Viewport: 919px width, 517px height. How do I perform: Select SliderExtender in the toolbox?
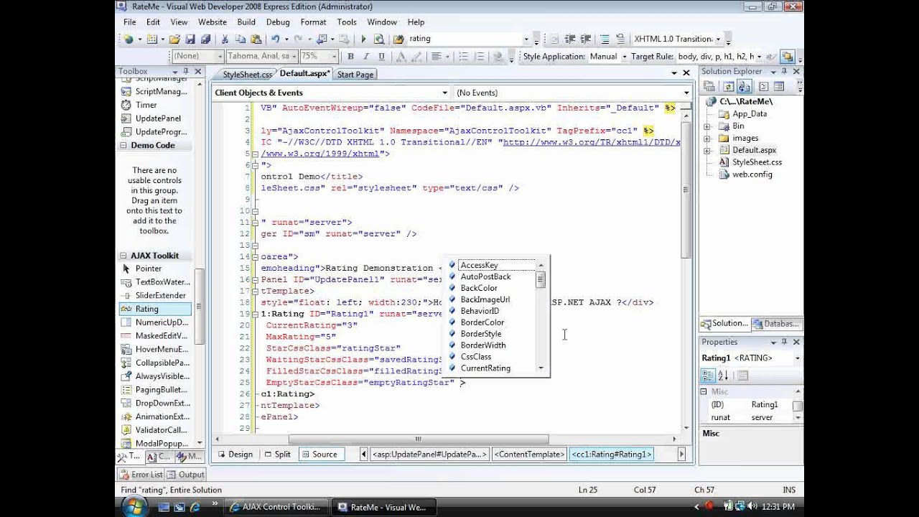(x=155, y=295)
